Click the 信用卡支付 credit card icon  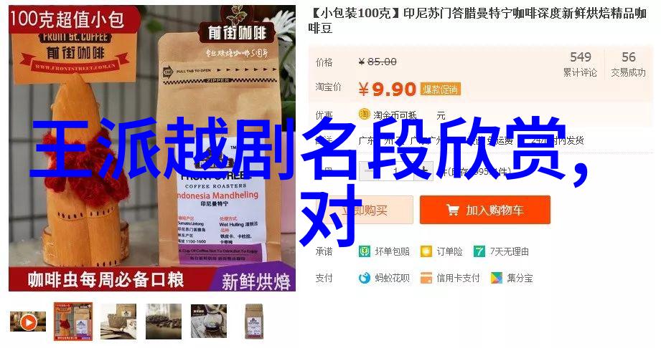click(x=426, y=278)
